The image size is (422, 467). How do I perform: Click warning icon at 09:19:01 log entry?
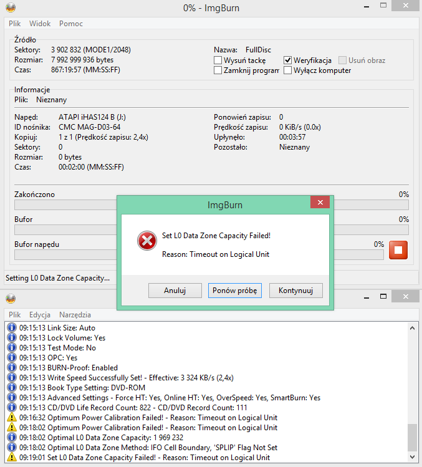pos(12,458)
